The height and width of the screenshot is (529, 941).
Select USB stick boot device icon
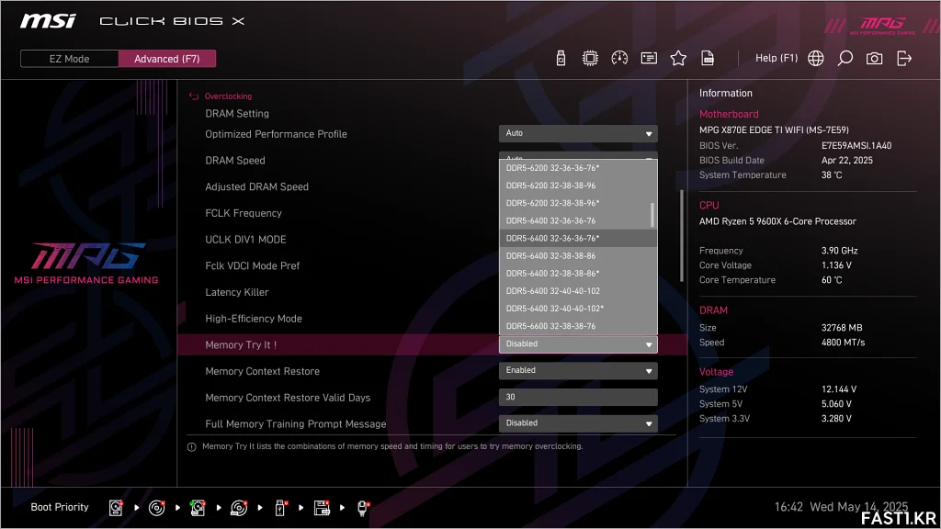pyautogui.click(x=280, y=507)
